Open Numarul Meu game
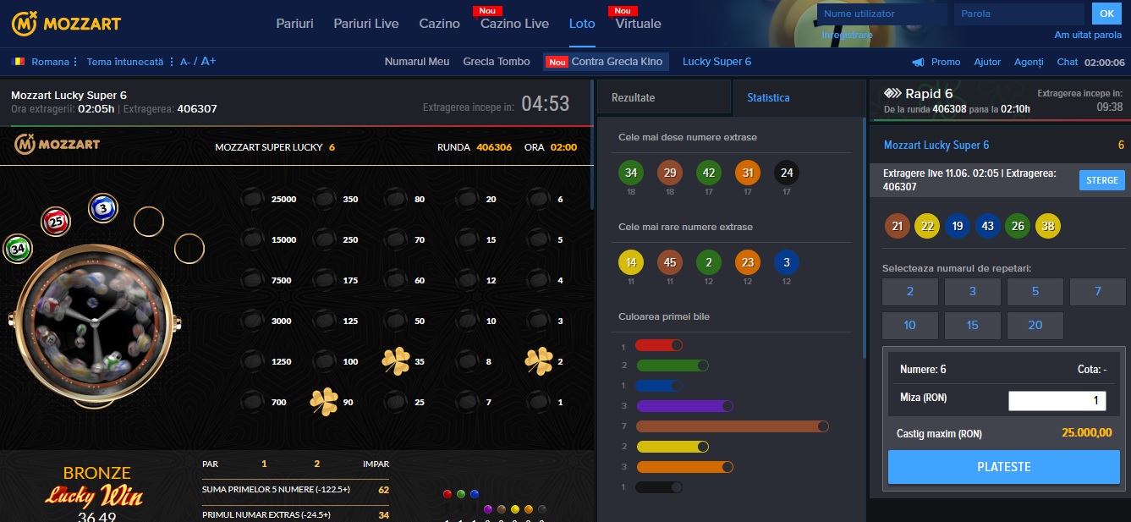1131x522 pixels. (x=417, y=62)
